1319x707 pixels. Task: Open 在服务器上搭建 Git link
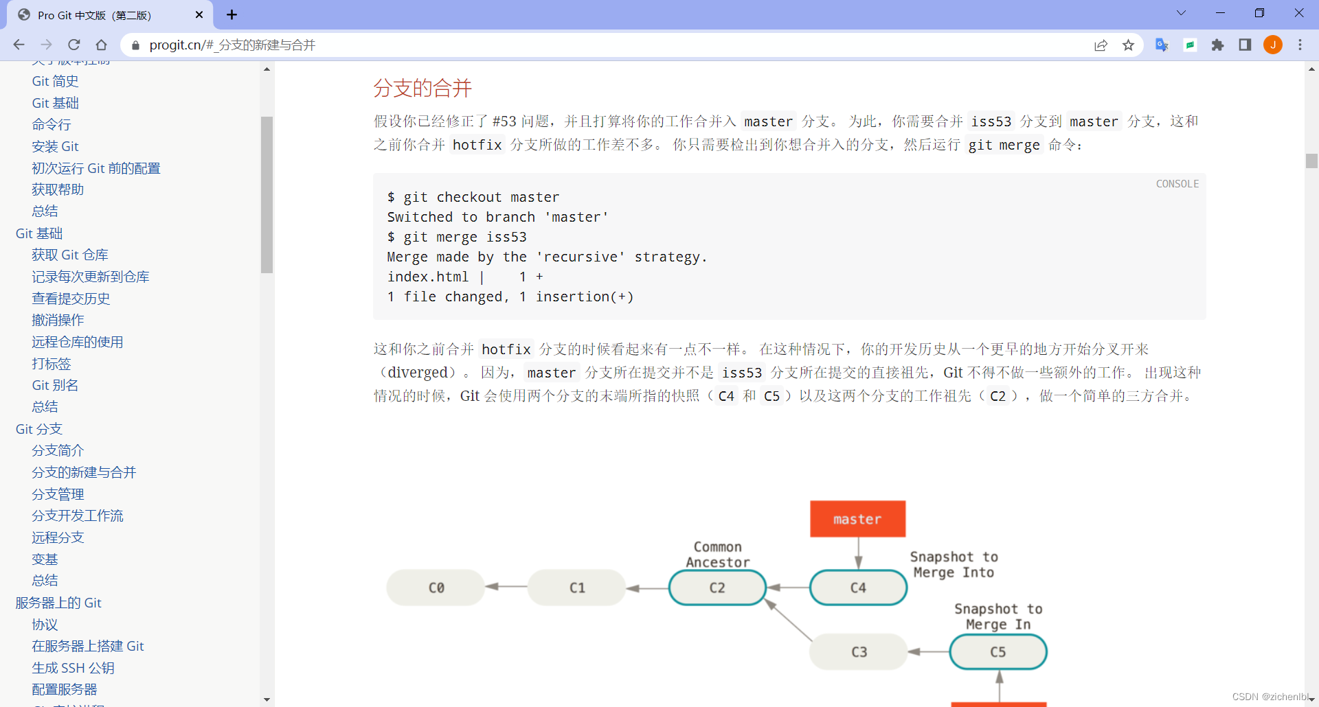pos(87,646)
